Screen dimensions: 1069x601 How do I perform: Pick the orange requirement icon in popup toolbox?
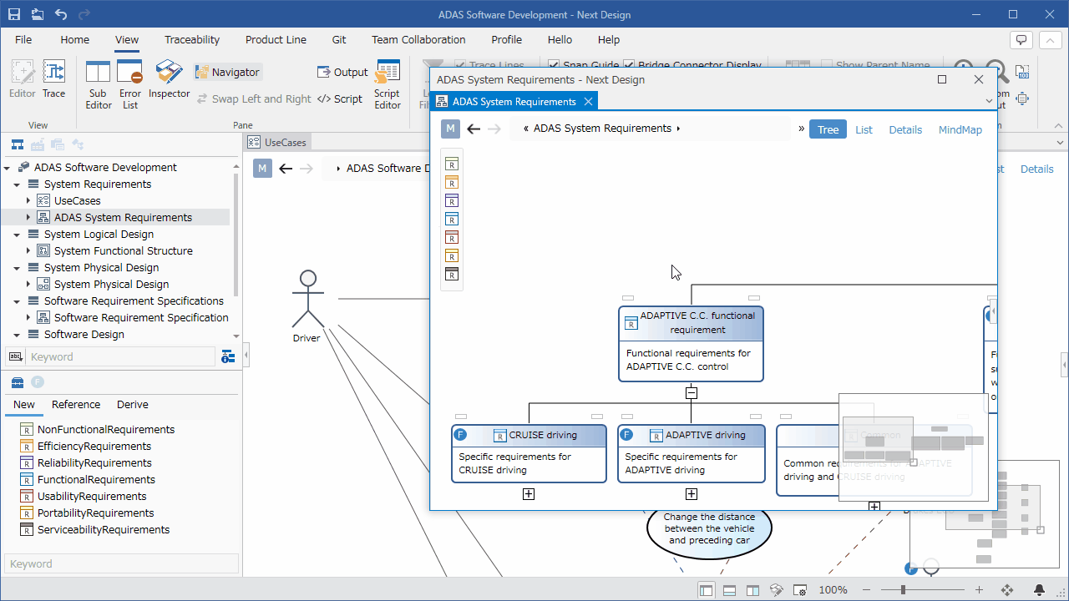(452, 182)
